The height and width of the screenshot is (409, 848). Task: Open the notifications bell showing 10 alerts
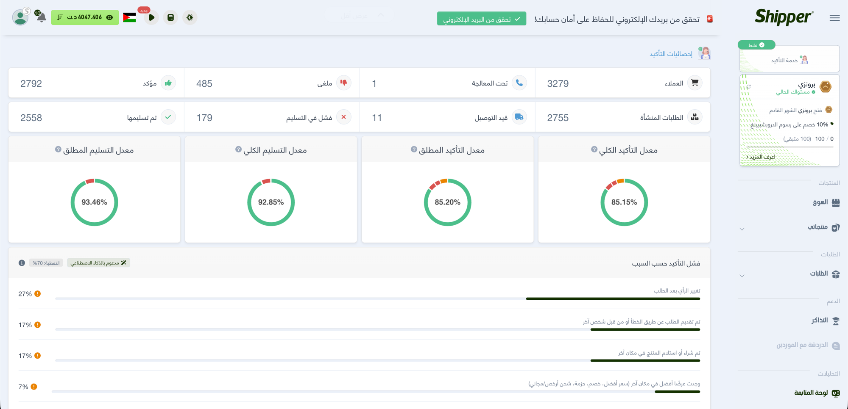click(42, 18)
